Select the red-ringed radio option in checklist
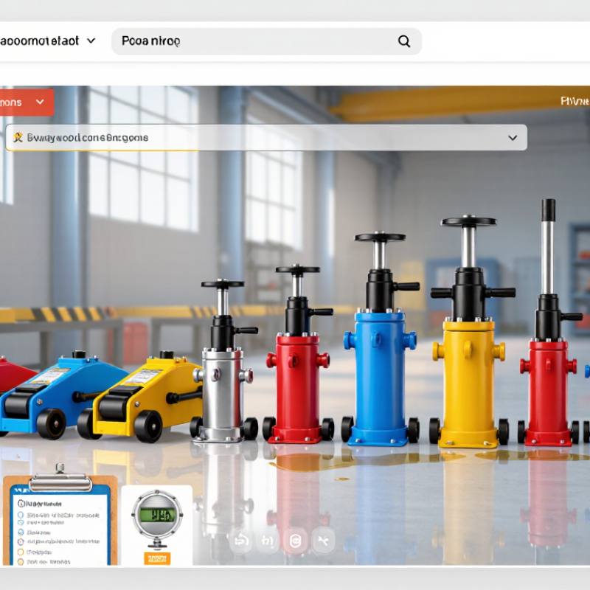The width and height of the screenshot is (590, 590). (x=21, y=542)
